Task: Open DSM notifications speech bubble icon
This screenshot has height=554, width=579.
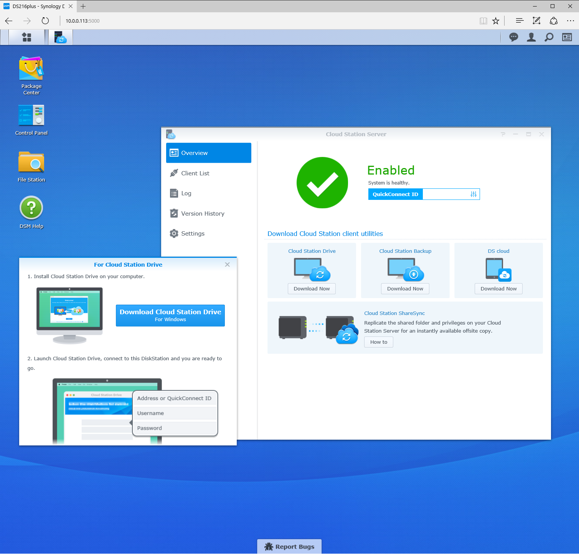Action: tap(513, 37)
